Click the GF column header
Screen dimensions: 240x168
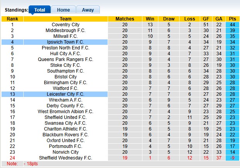(x=206, y=19)
